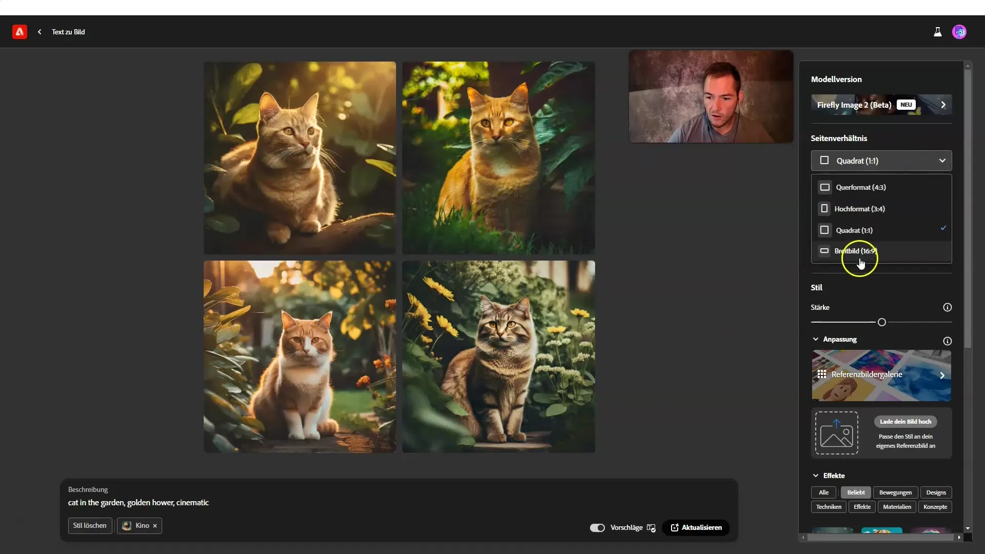This screenshot has width=985, height=554.
Task: Remove the Kino style tag
Action: [154, 525]
